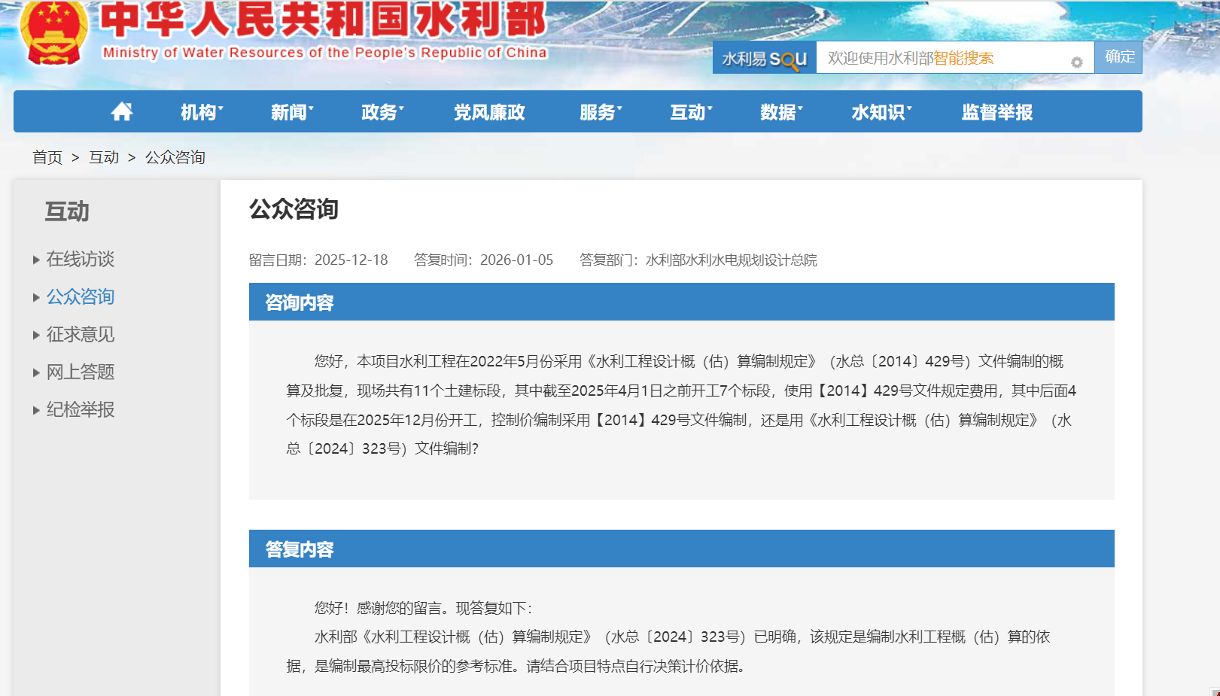This screenshot has width=1220, height=696.
Task: Open search settings gear icon
Action: coord(1076,62)
